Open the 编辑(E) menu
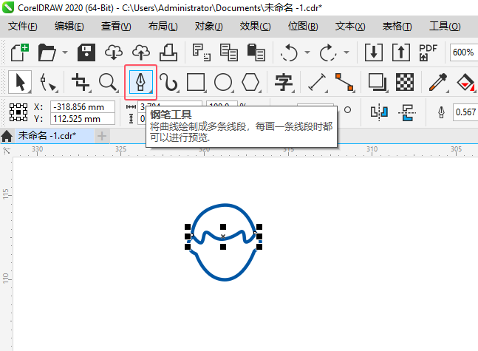This screenshot has width=478, height=351. (69, 26)
